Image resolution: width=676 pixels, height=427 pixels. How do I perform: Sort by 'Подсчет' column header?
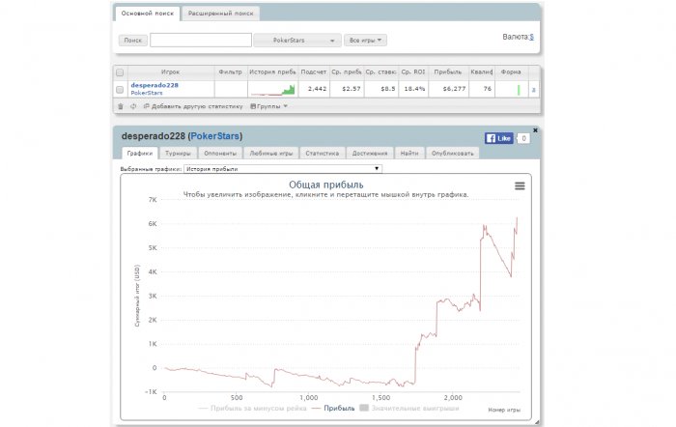(314, 72)
